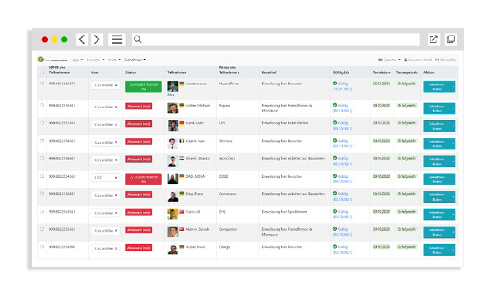Click the red Abwesend status badge for Klasnic

pyautogui.click(x=139, y=142)
